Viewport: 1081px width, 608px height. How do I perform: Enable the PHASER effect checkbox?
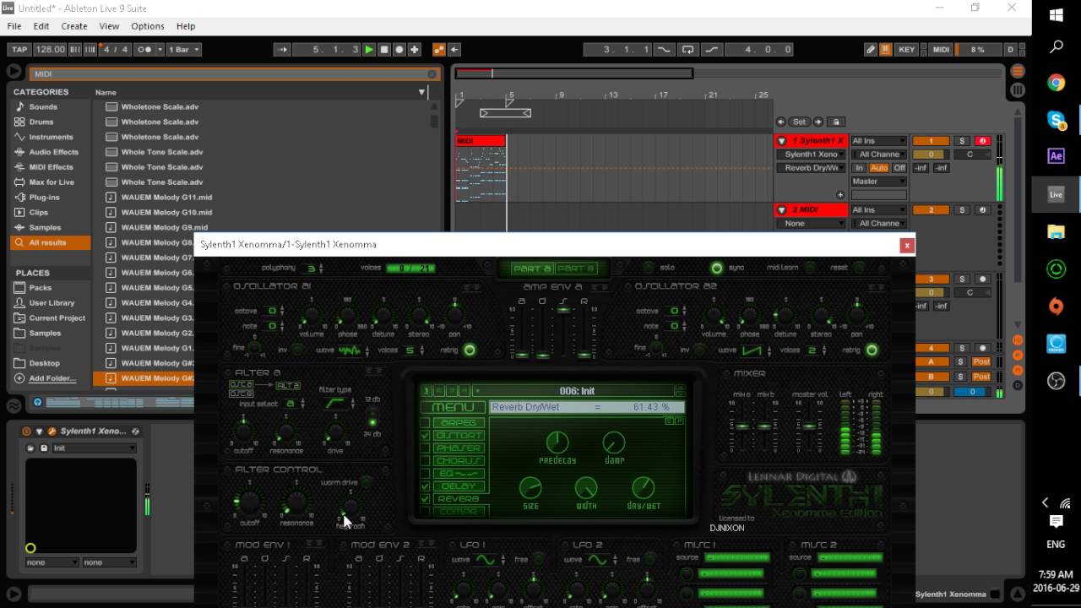tap(426, 448)
